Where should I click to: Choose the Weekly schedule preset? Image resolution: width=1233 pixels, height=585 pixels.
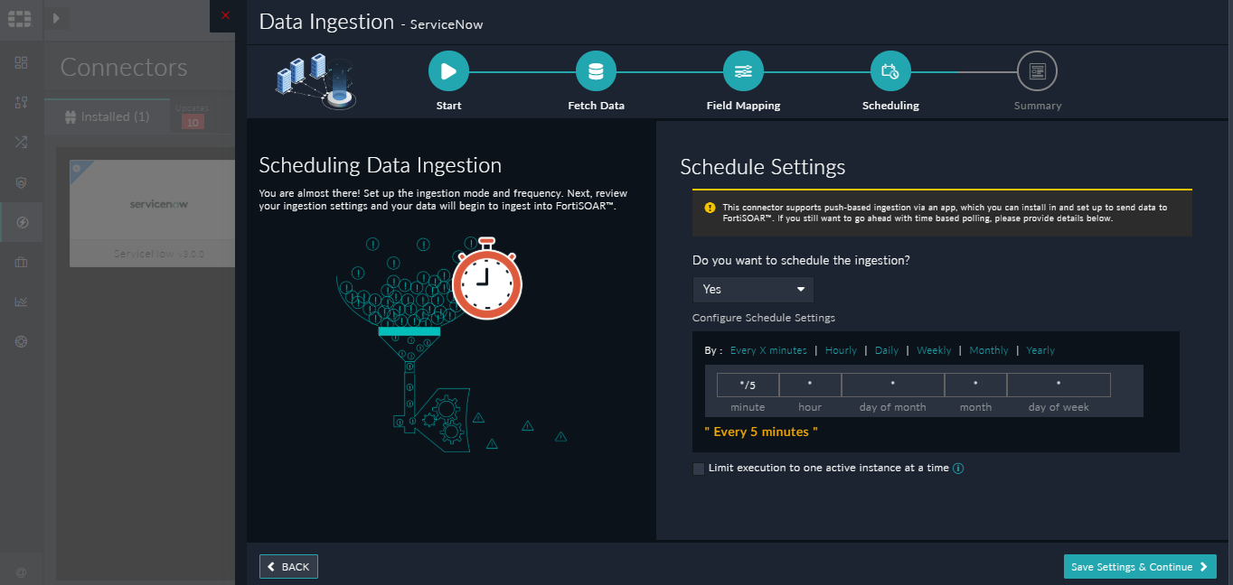[x=934, y=350]
